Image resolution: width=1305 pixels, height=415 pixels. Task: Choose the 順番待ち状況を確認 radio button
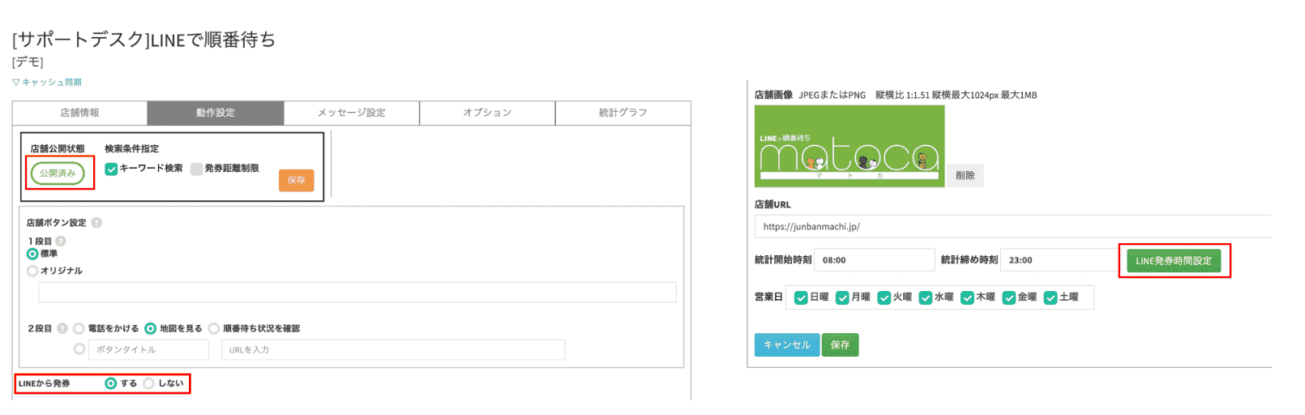pos(214,328)
